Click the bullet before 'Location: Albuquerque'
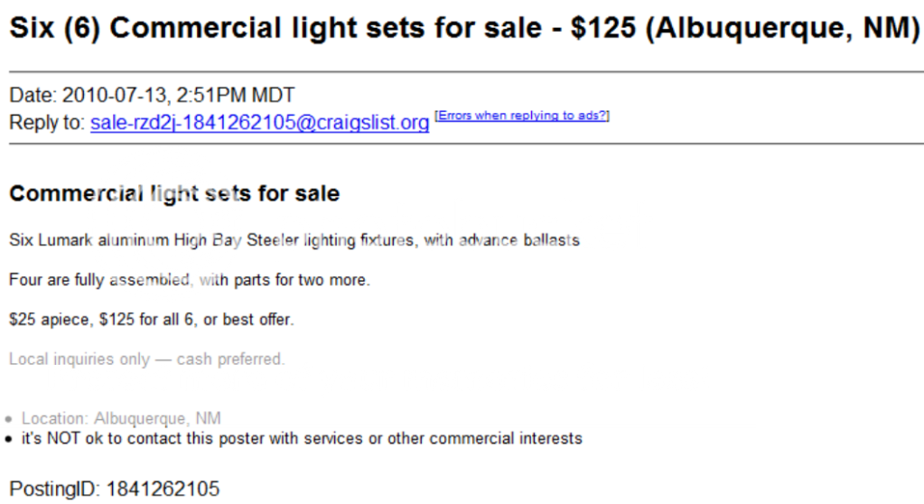This screenshot has width=924, height=504. click(8, 419)
